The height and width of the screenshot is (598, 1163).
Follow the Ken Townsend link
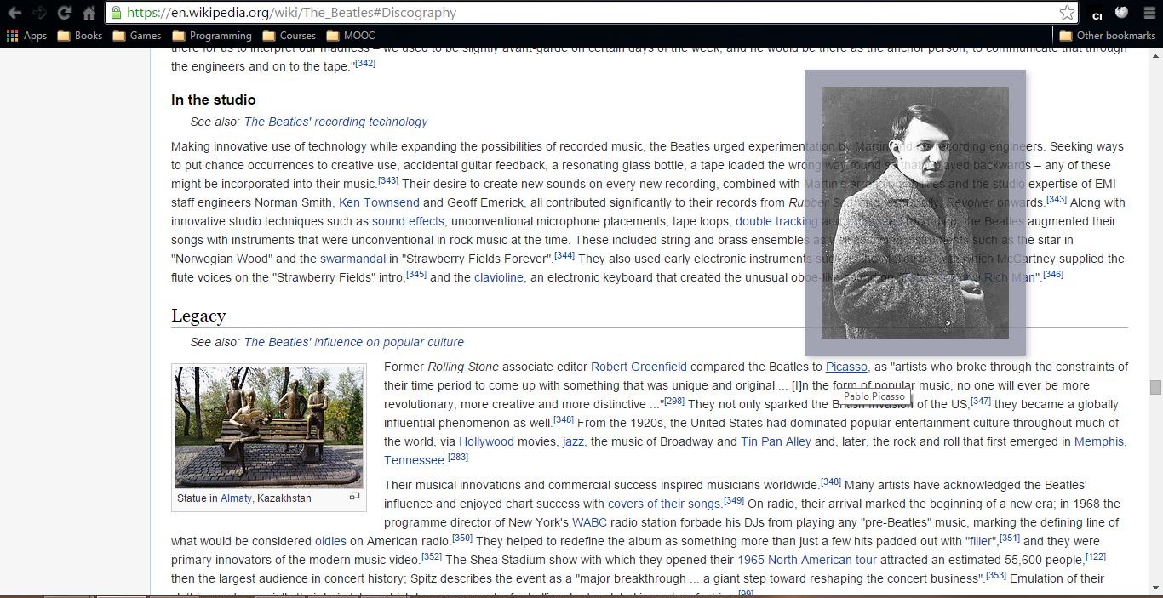point(379,202)
